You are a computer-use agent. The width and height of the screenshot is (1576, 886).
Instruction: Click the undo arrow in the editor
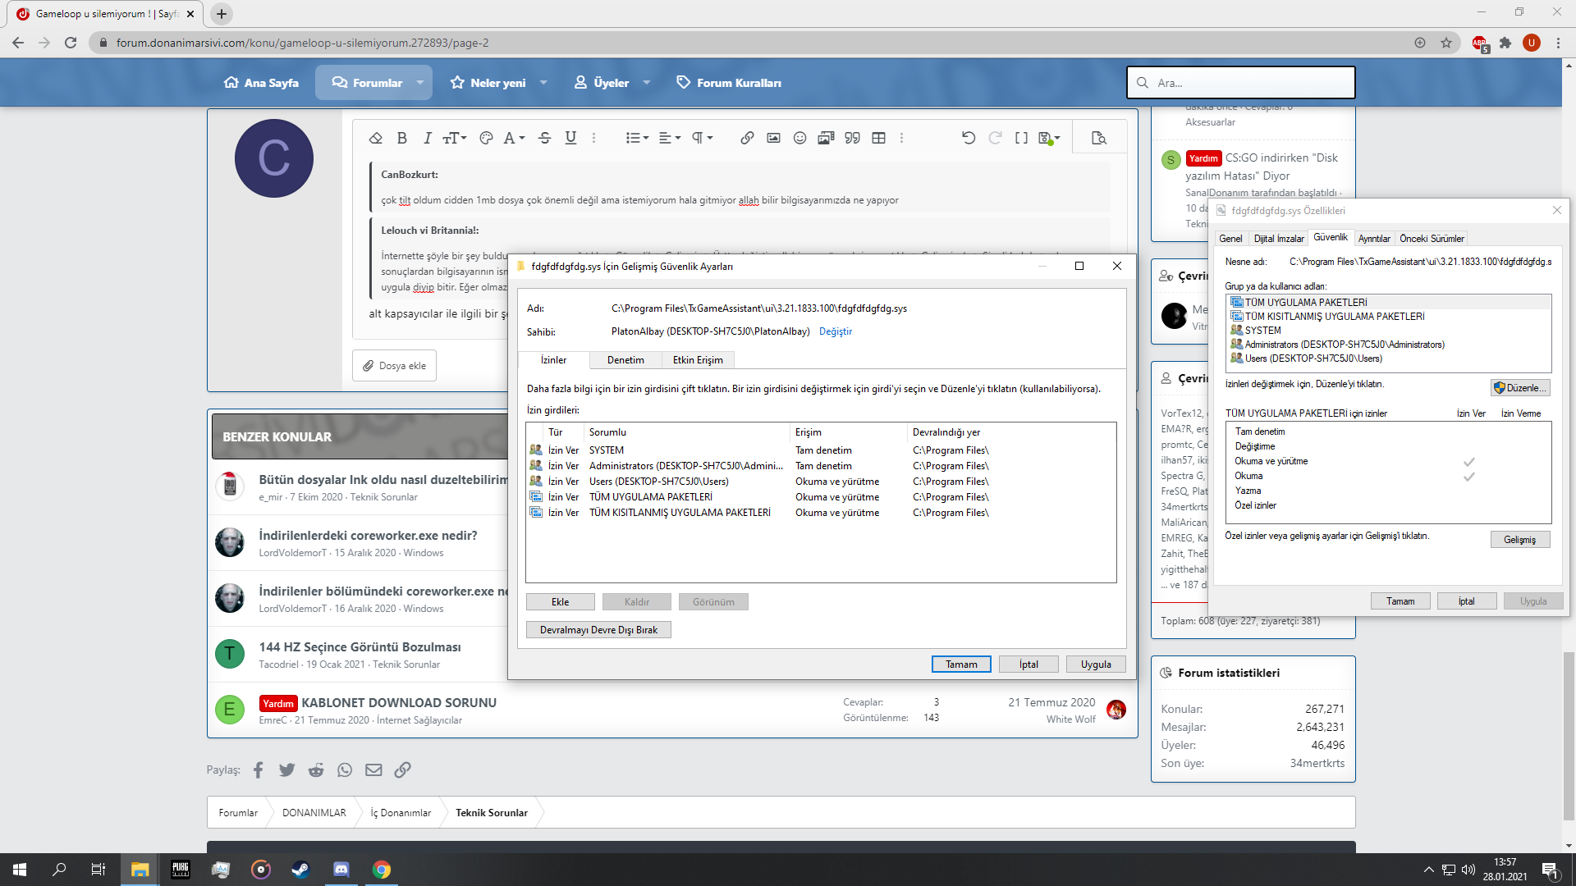(x=969, y=138)
